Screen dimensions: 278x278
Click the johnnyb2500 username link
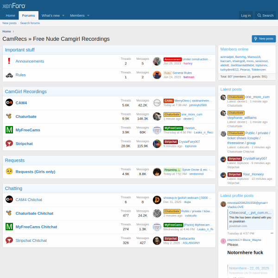[x=198, y=105]
